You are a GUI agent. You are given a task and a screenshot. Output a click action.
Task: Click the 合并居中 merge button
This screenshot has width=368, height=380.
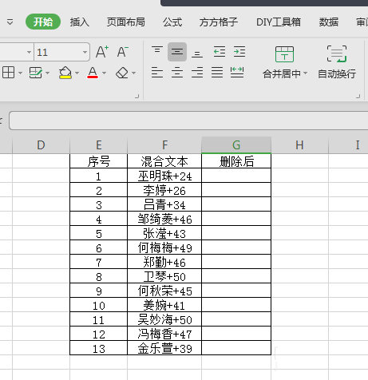[x=282, y=62]
